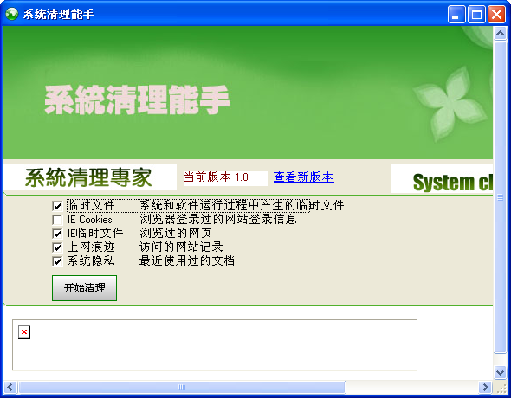This screenshot has width=511, height=398.
Task: Toggle the IE临时文件 checkbox
Action: point(57,234)
